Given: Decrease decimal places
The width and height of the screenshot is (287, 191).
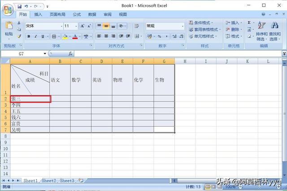Looking at the screenshot, I should tap(181, 36).
